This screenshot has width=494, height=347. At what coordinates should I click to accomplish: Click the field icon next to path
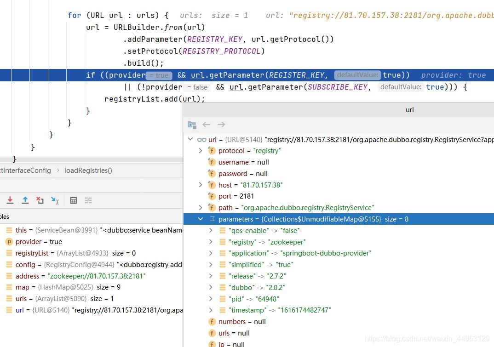[x=212, y=207]
